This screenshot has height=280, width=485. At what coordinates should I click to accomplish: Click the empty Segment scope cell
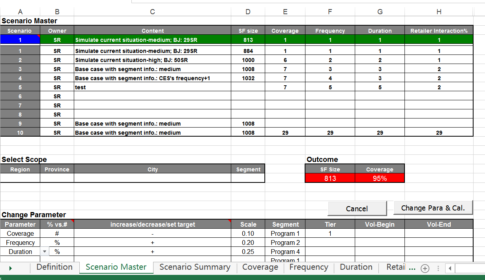tap(248, 178)
